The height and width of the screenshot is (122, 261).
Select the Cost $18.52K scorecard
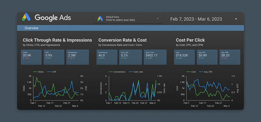(184, 57)
